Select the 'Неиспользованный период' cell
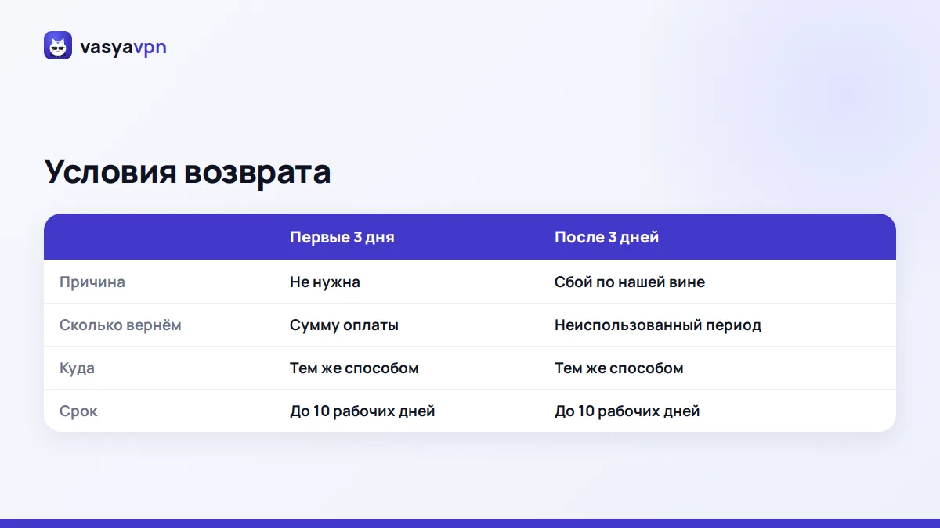Viewport: 940px width, 528px height. (658, 325)
